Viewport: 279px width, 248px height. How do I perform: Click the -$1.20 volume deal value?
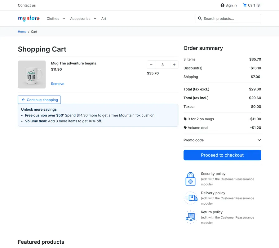(x=255, y=128)
